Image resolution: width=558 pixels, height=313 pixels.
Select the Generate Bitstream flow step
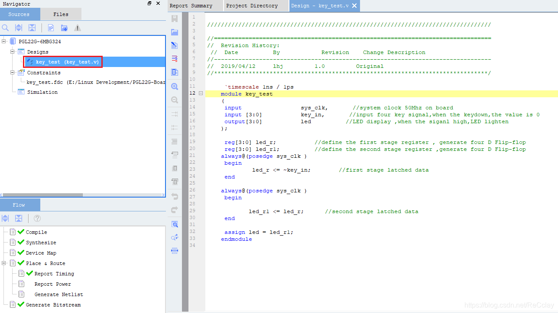[x=53, y=305]
